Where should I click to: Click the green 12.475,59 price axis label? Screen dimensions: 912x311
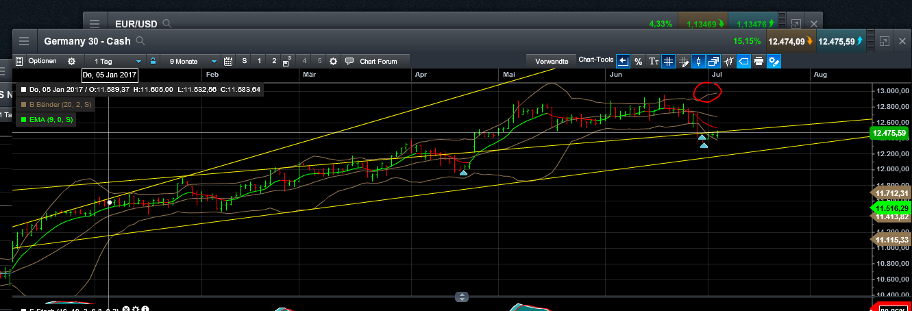[x=889, y=132]
